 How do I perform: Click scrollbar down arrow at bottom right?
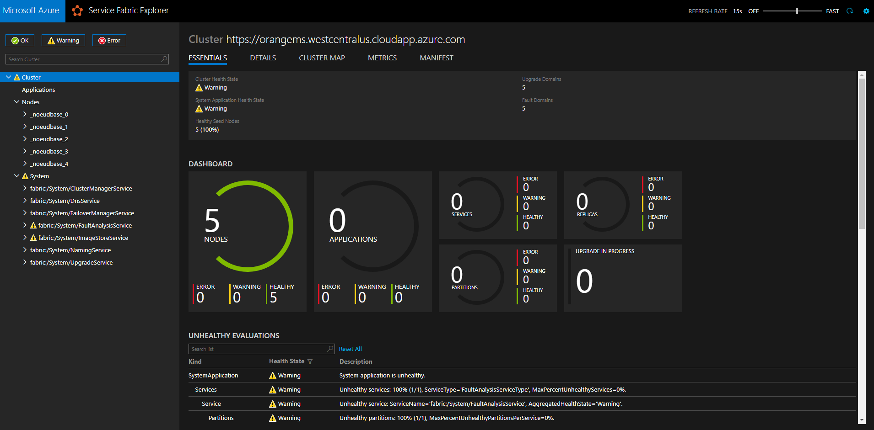point(862,420)
